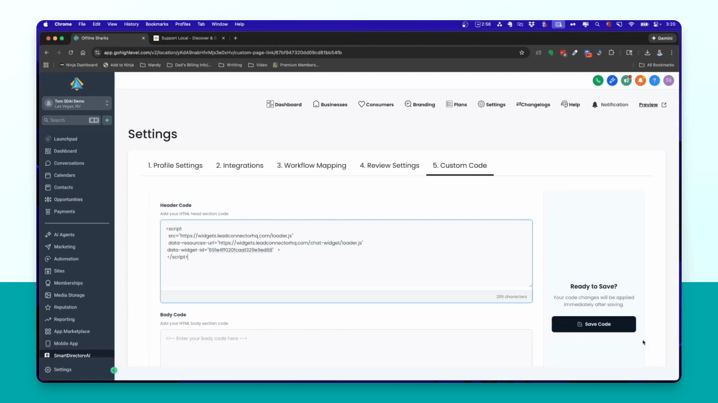Click the blue arrows icon beside phone
Image resolution: width=718 pixels, height=403 pixels.
(612, 81)
